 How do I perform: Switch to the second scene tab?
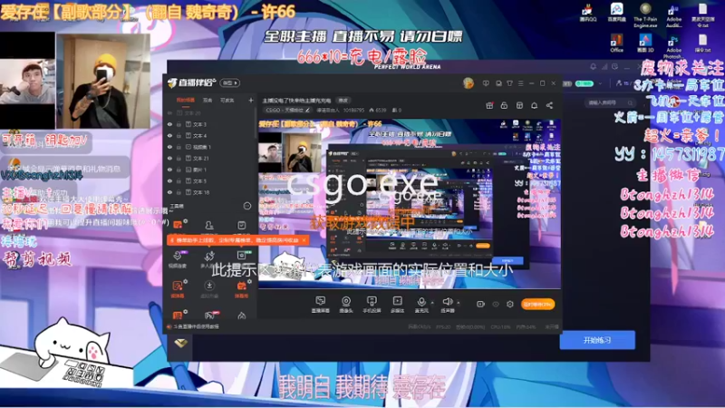pos(208,100)
